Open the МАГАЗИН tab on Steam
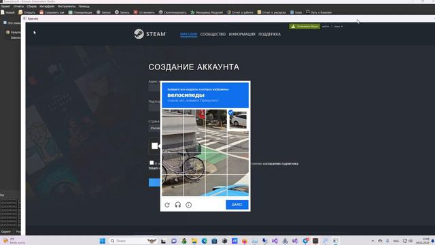This screenshot has width=435, height=245. click(189, 34)
